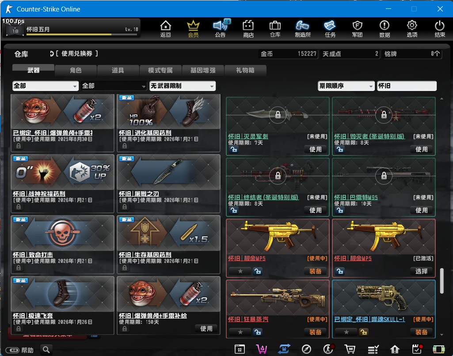
Task: Open the second dark 全部 dropdown
Action: coord(114,86)
